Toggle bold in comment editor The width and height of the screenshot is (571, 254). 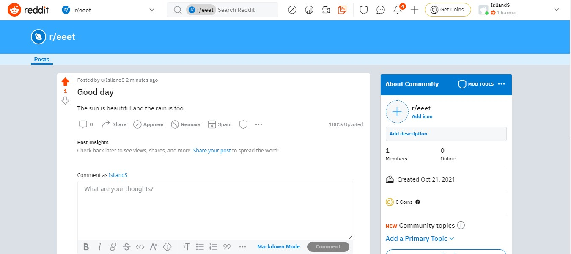[86, 247]
